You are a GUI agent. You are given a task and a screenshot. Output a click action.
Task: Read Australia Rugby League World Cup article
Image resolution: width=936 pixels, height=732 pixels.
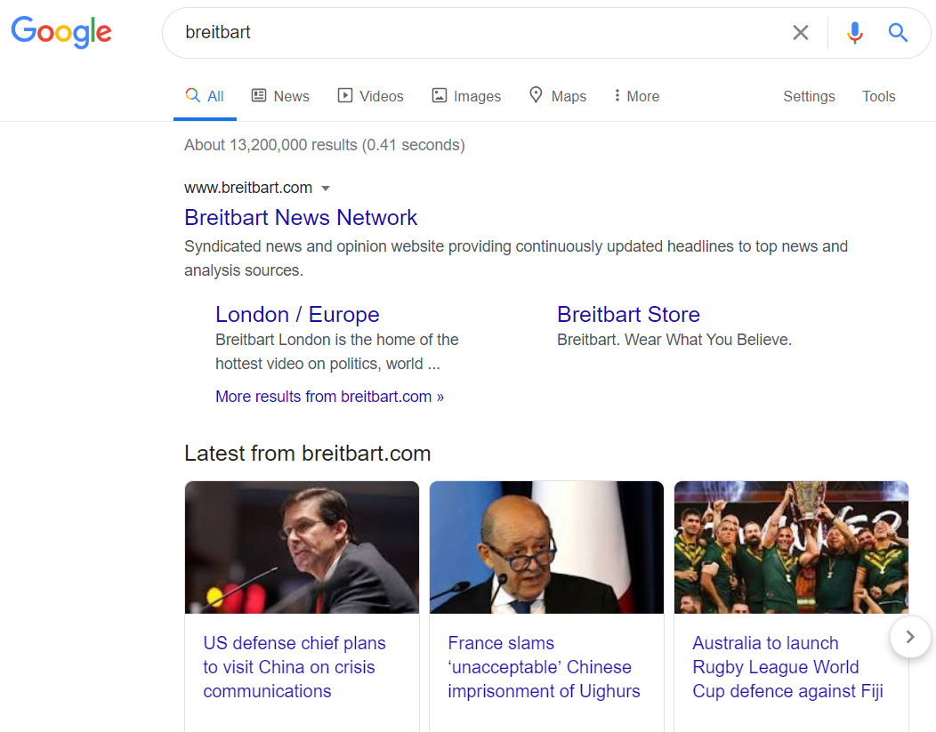(x=787, y=667)
